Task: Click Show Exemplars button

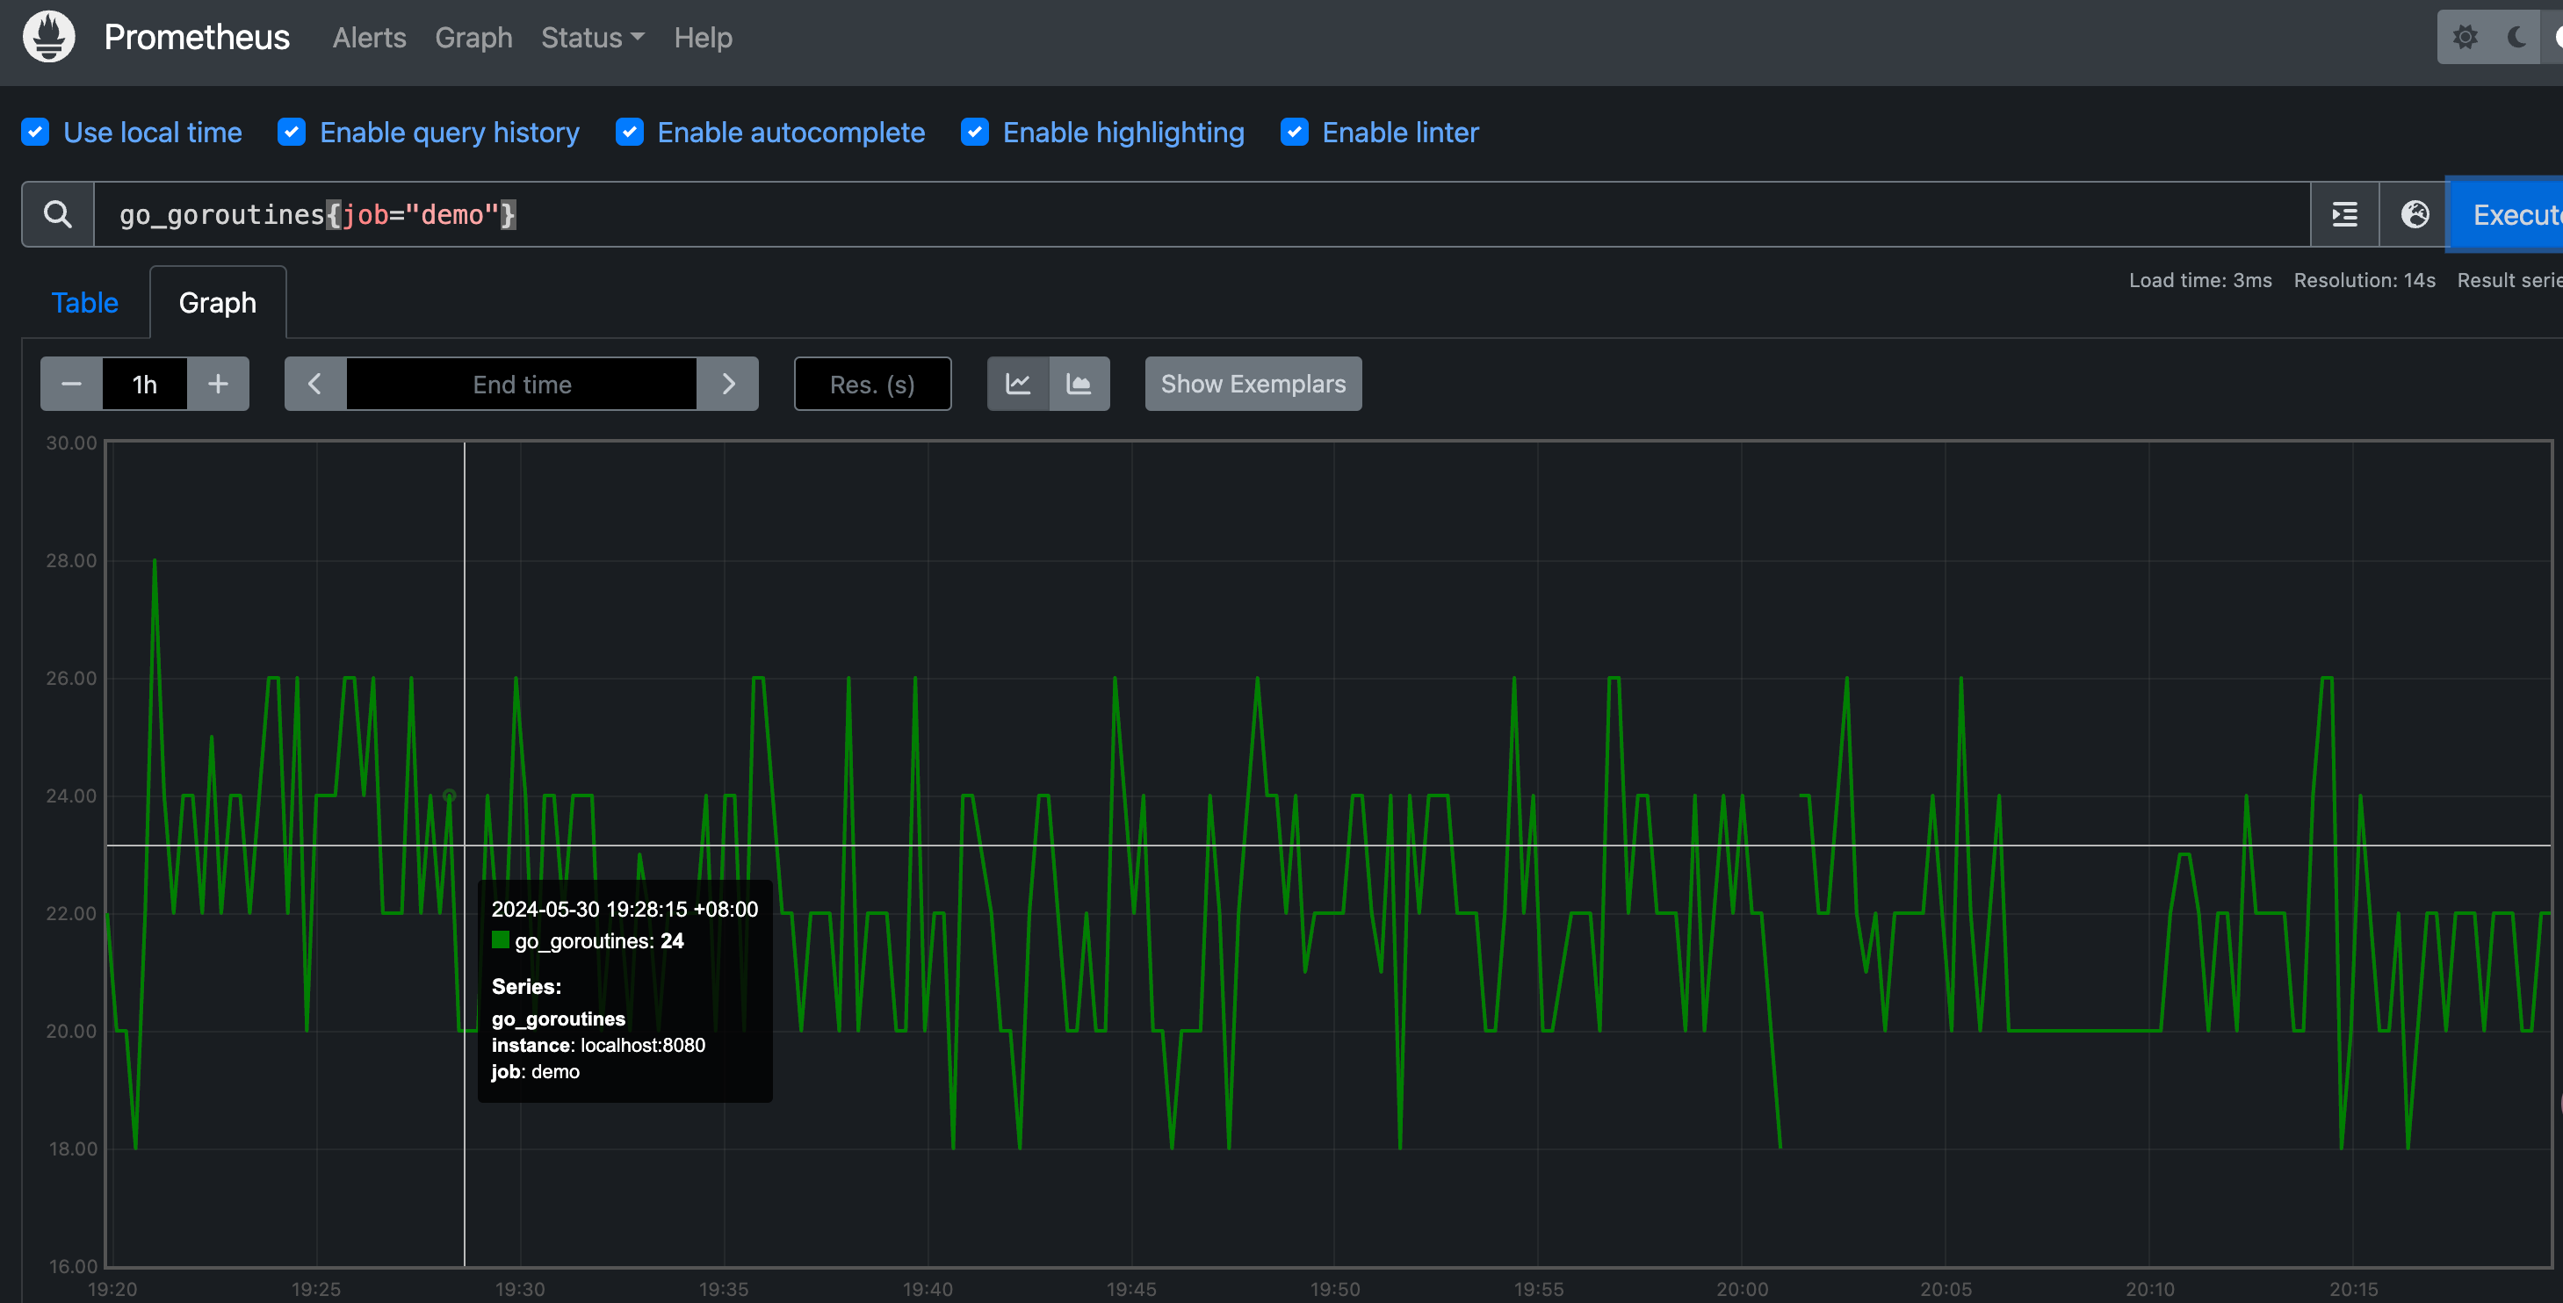Action: pyautogui.click(x=1253, y=384)
